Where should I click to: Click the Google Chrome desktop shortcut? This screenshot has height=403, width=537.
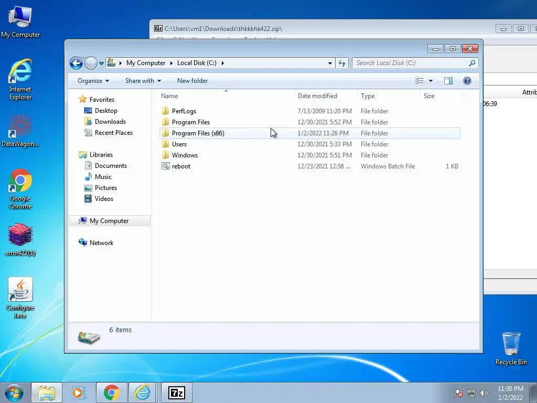tap(20, 188)
